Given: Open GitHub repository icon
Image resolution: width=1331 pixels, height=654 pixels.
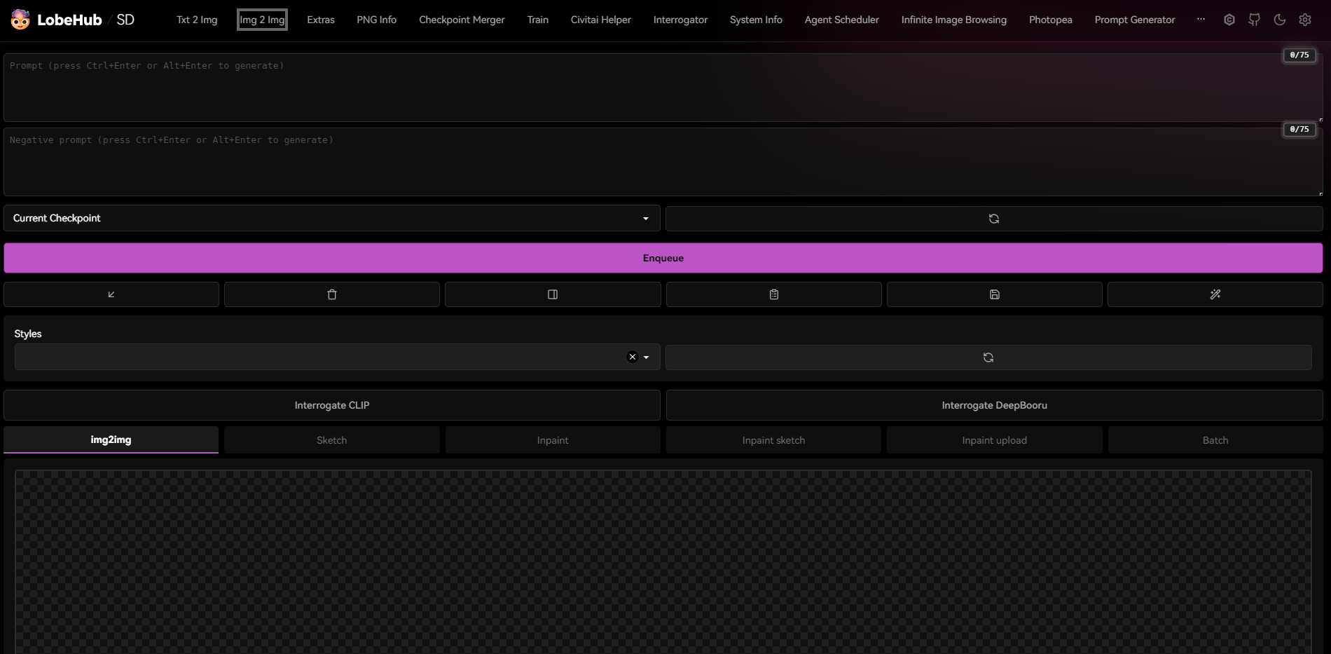Looking at the screenshot, I should (x=1254, y=20).
